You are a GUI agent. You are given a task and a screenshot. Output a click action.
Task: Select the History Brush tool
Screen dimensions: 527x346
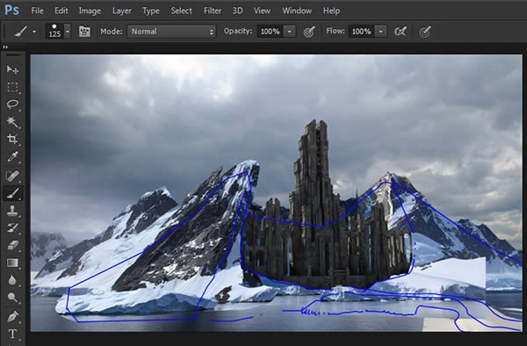point(12,228)
